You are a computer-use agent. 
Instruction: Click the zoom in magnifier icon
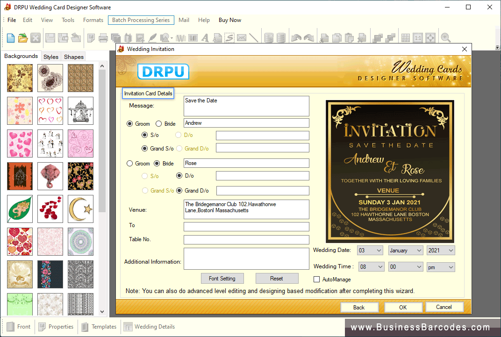445,38
